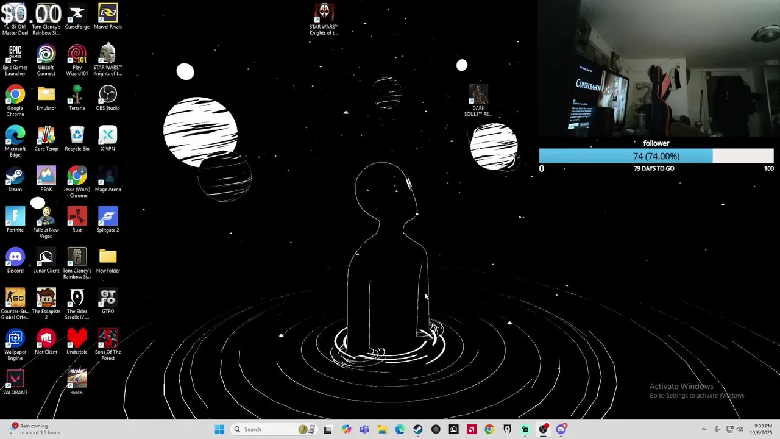Open the volume control tray icon
This screenshot has width=780, height=439.
[x=740, y=429]
